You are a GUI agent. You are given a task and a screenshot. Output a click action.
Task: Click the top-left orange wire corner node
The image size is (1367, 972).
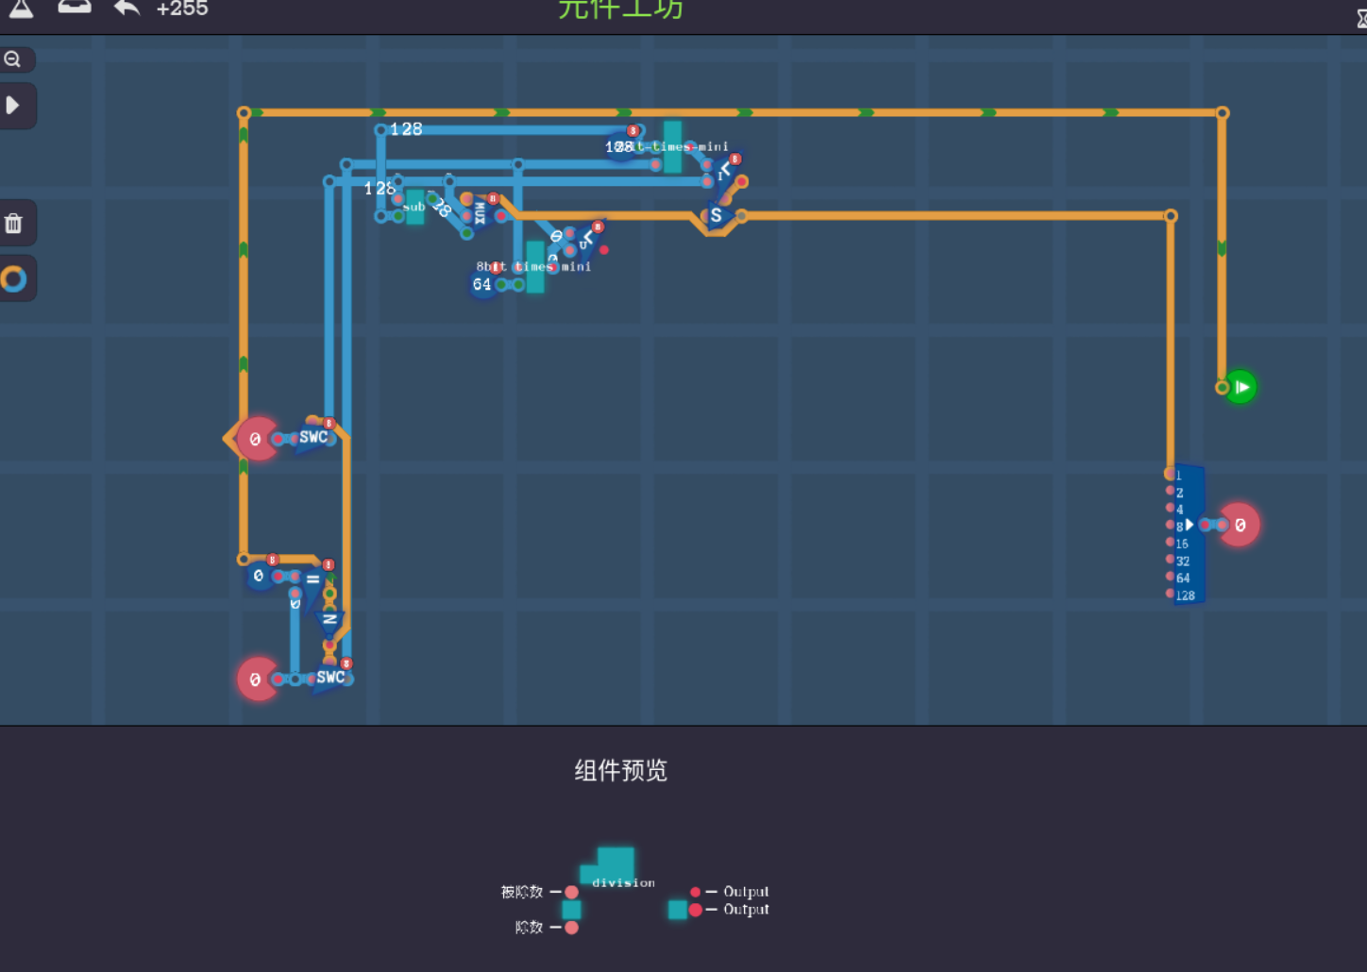(x=244, y=113)
